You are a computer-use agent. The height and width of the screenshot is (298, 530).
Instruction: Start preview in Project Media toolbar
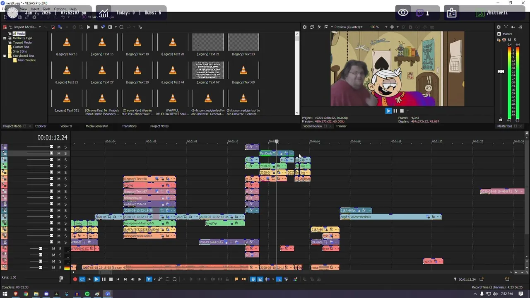coord(88,27)
